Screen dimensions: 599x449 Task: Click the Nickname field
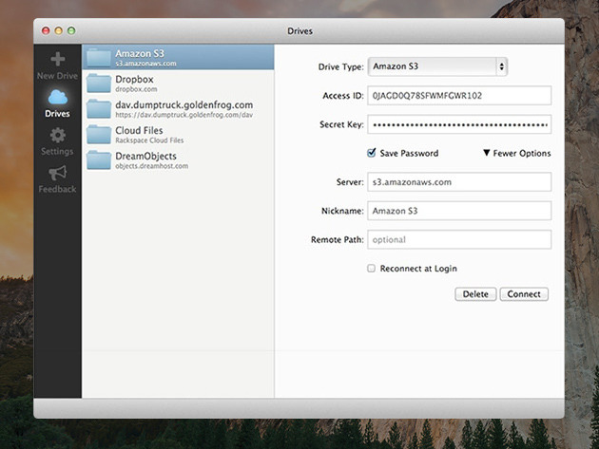(x=459, y=211)
